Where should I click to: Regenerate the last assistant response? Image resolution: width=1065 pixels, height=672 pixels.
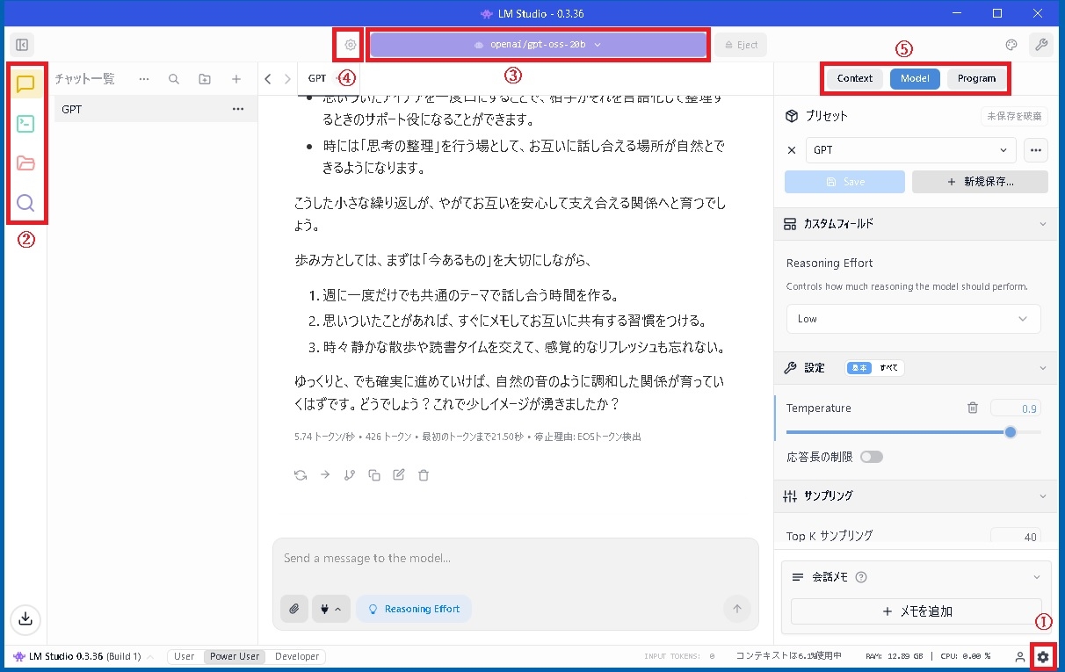[x=301, y=475]
